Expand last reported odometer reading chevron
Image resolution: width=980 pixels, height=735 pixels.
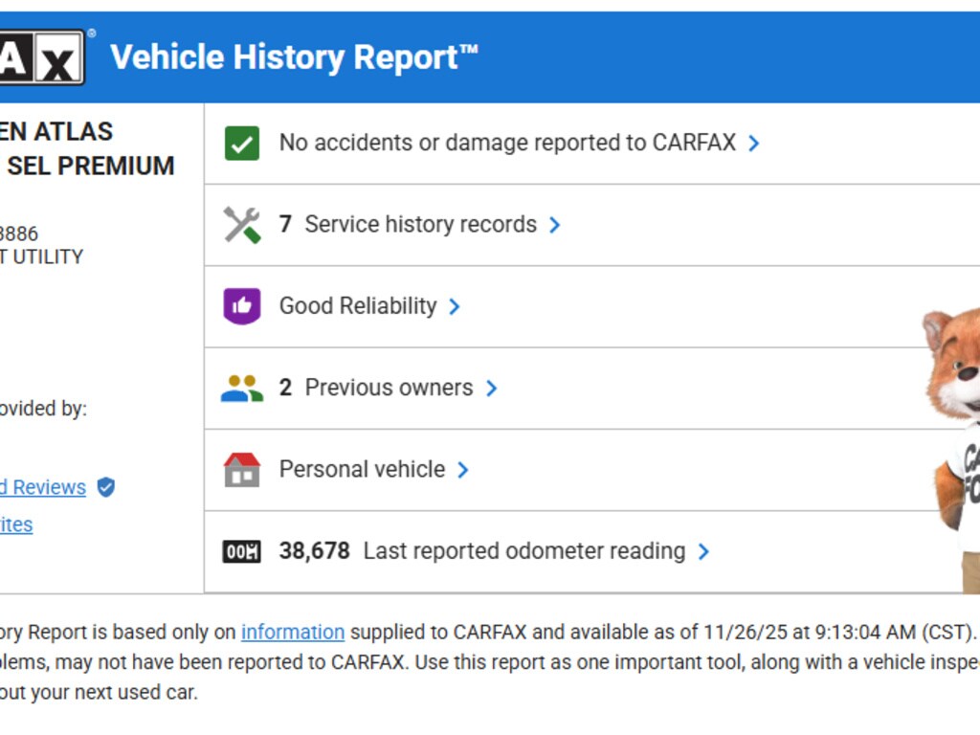(x=703, y=551)
